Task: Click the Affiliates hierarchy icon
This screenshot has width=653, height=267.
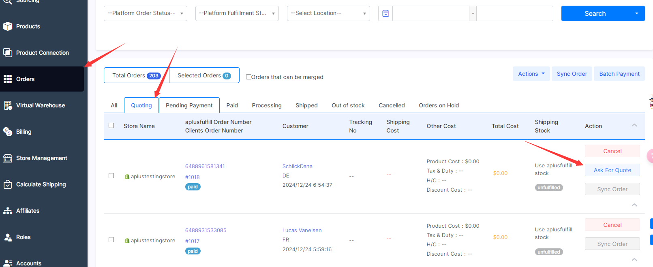Action: 8,211
